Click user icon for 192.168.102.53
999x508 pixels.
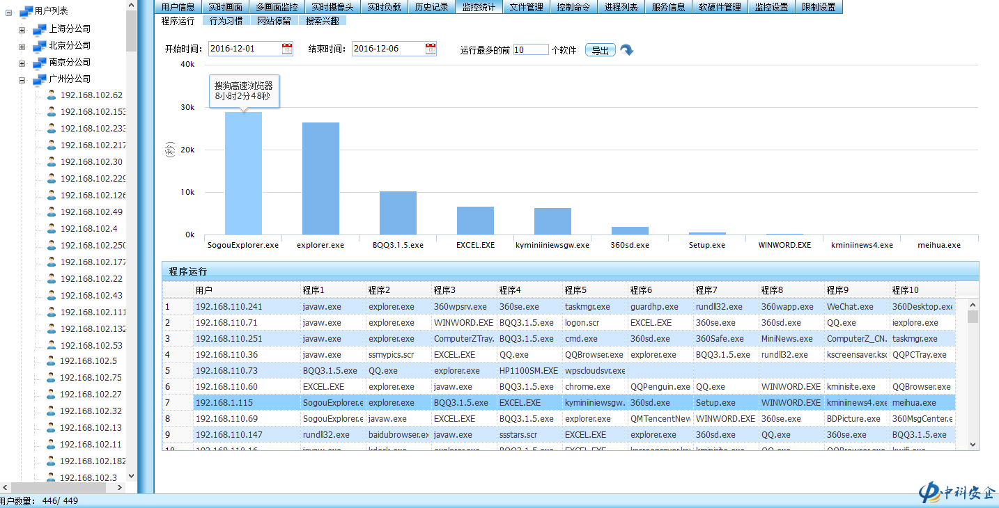pyautogui.click(x=52, y=346)
